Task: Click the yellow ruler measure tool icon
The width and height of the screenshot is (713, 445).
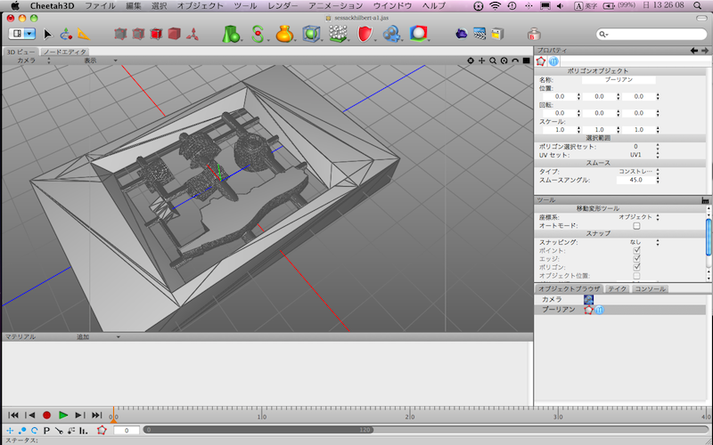Action: pos(83,34)
